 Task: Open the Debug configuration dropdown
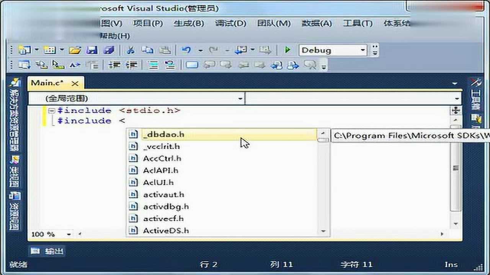point(362,50)
